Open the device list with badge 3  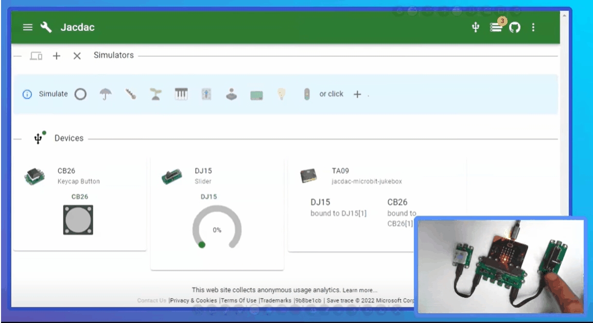tap(496, 28)
